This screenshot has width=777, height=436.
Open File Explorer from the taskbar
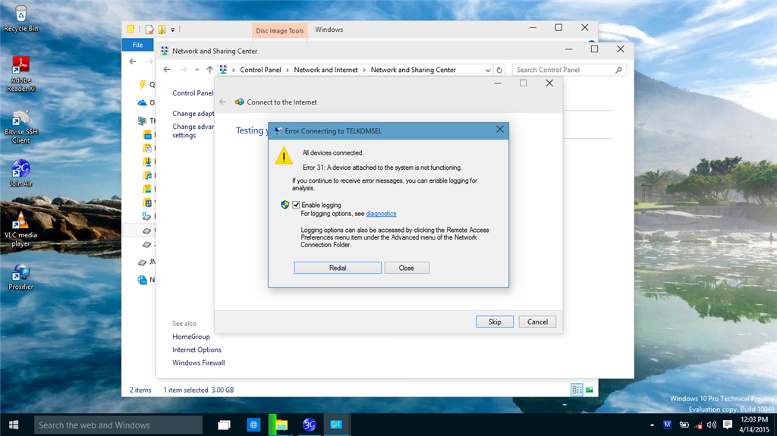pos(282,425)
